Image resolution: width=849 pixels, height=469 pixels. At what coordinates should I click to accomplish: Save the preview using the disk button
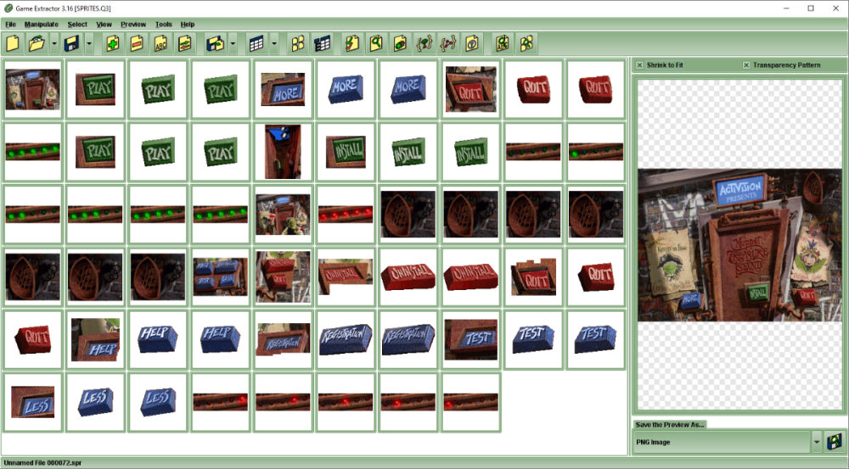pyautogui.click(x=835, y=442)
